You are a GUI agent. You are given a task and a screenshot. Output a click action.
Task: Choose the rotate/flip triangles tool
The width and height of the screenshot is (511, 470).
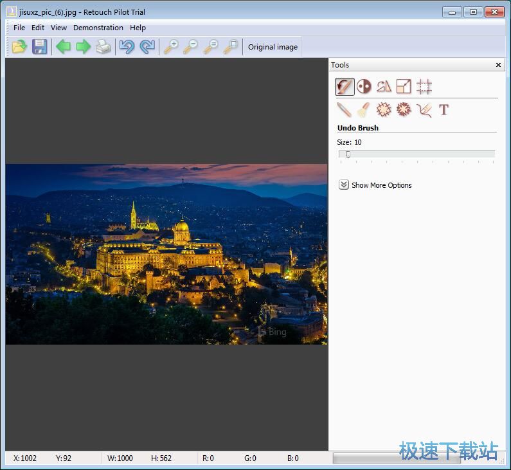click(384, 86)
